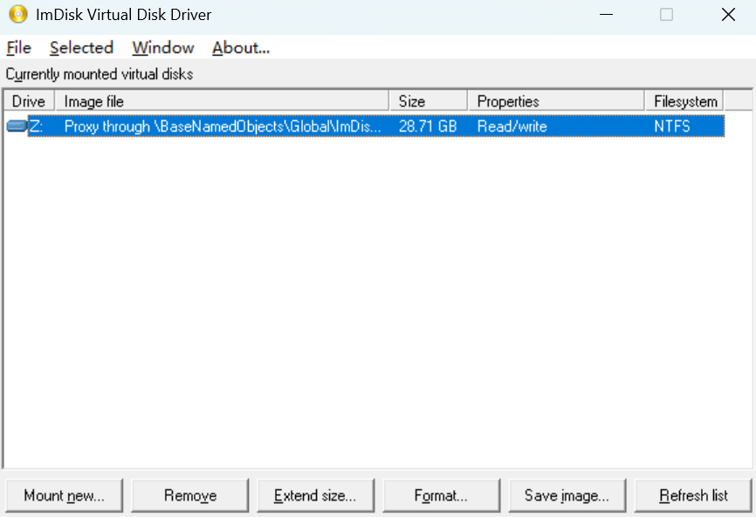The image size is (756, 517).
Task: Click the NTFS filesystem value
Action: tap(672, 126)
